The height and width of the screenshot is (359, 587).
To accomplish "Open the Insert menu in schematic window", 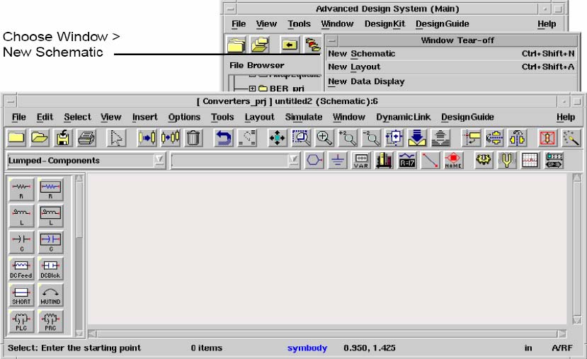I will 145,117.
